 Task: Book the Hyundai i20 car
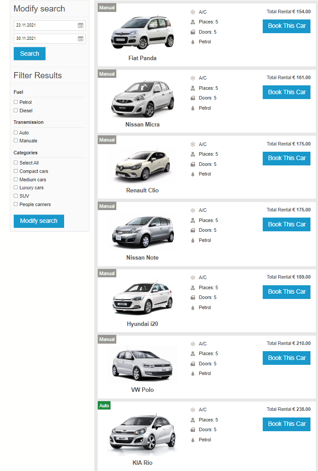(287, 292)
